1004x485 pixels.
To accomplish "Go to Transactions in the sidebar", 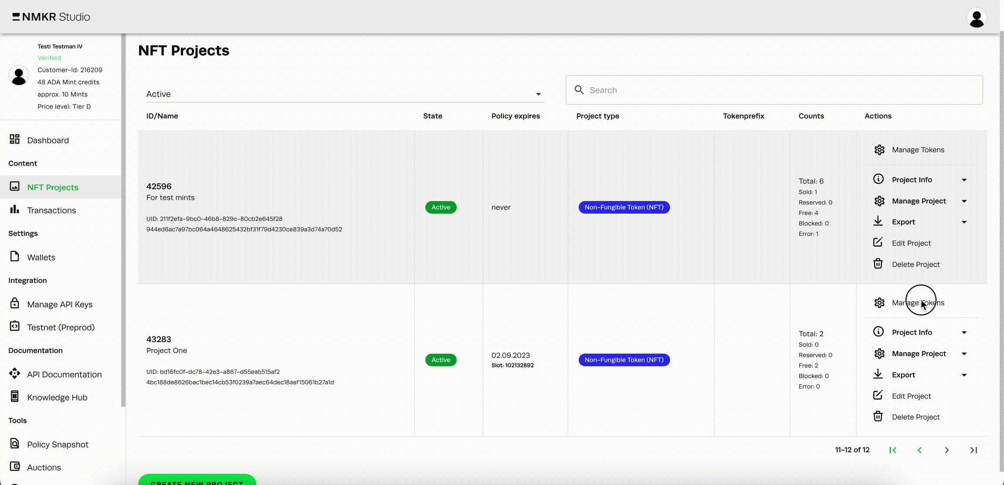I will click(51, 210).
